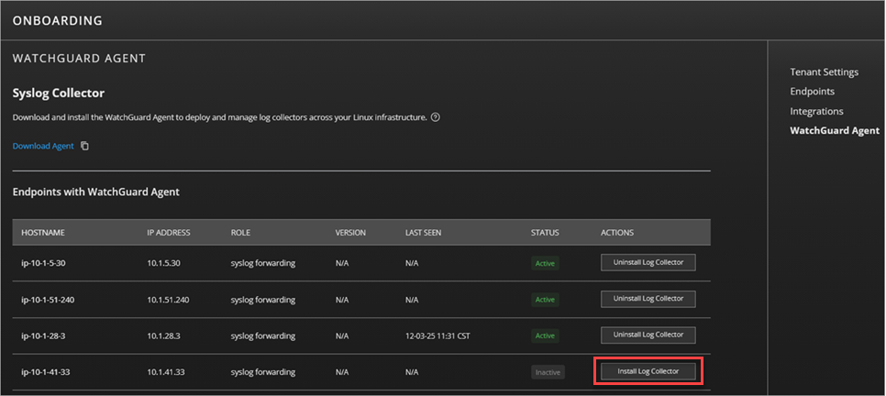This screenshot has width=886, height=396.
Task: Click Active status badge for ip-10-1-28-3
Action: (x=545, y=335)
